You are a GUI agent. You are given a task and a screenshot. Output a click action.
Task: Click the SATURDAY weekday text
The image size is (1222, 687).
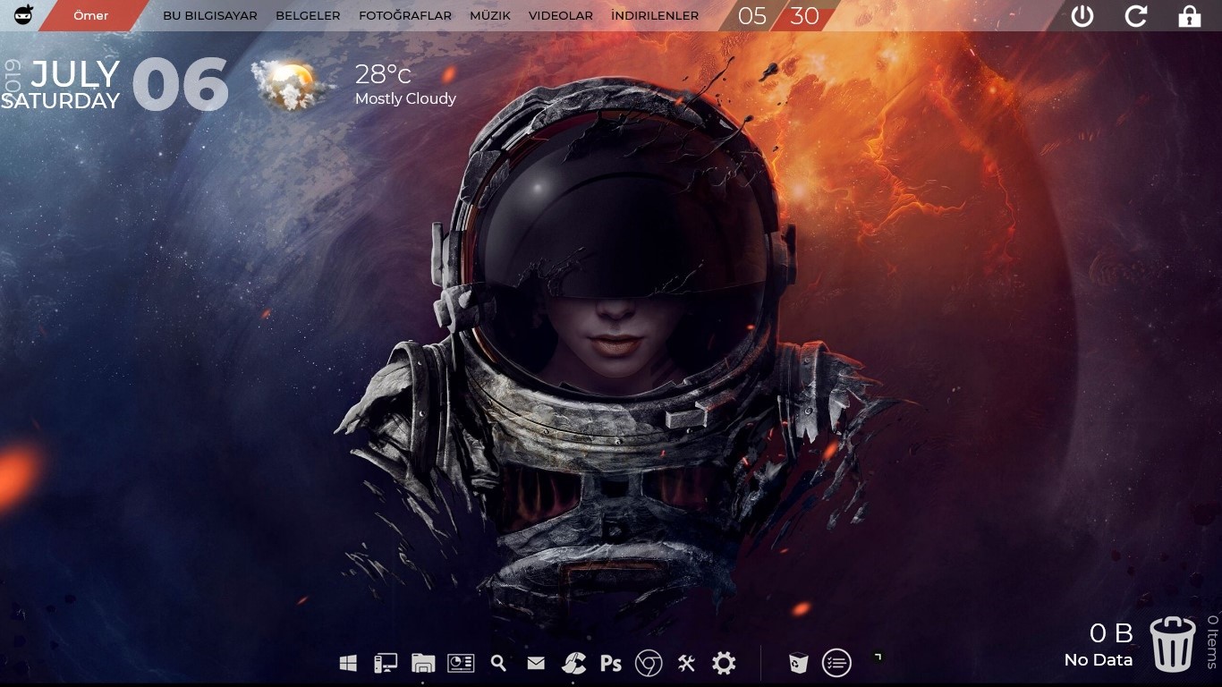pos(60,101)
